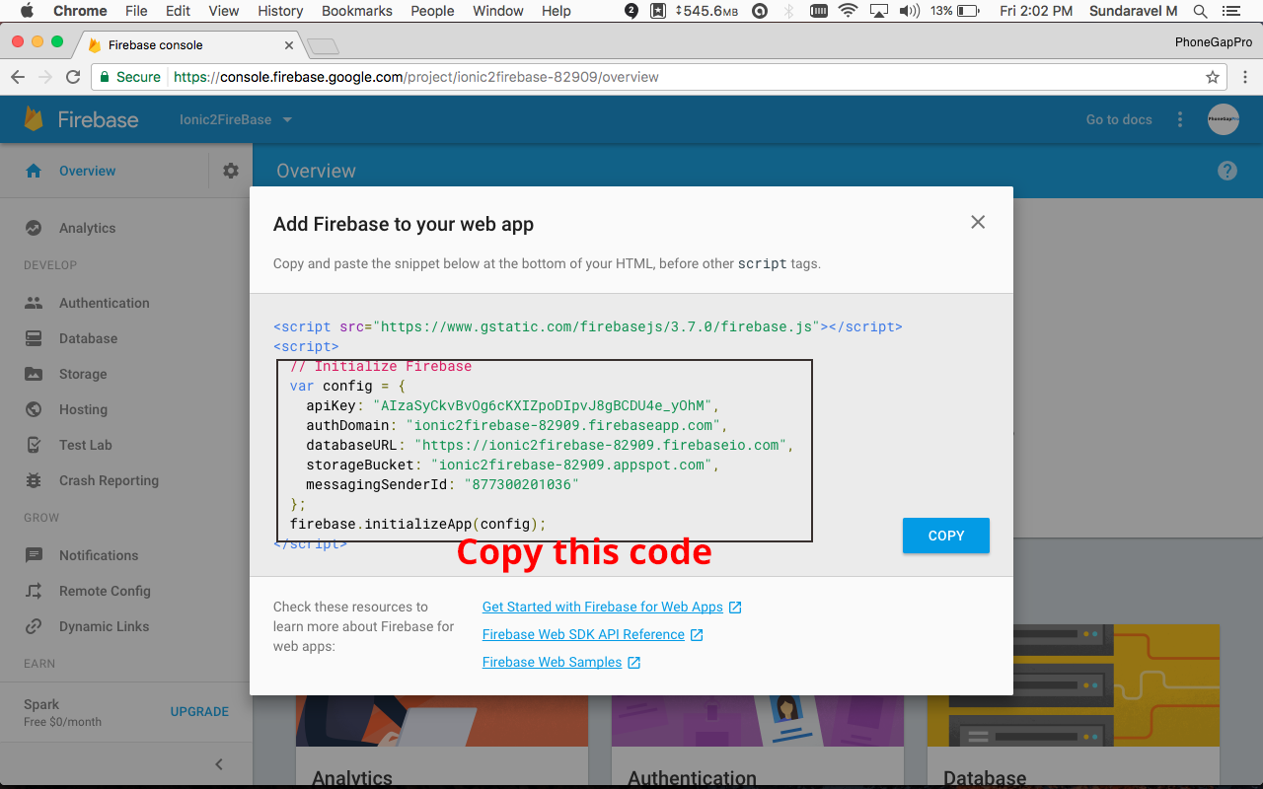
Task: Open Spotlight search icon
Action: coord(1200,11)
